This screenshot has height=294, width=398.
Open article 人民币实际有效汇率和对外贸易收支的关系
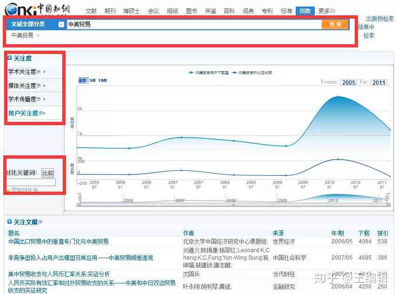click(x=92, y=287)
